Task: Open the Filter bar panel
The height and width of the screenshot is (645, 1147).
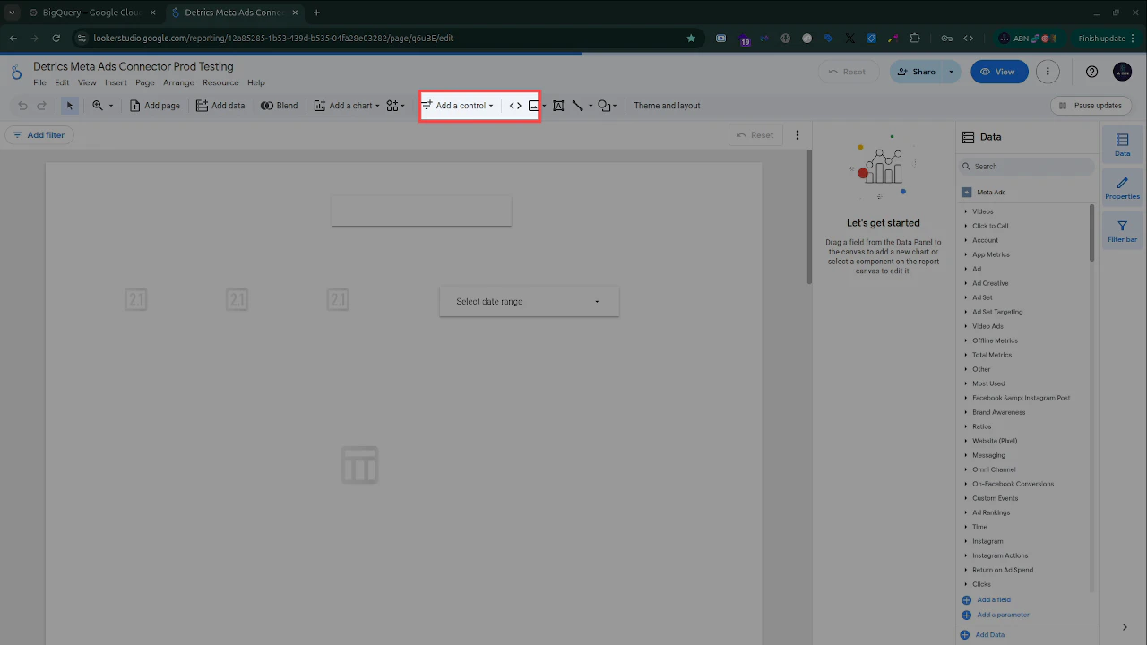Action: [x=1122, y=229]
